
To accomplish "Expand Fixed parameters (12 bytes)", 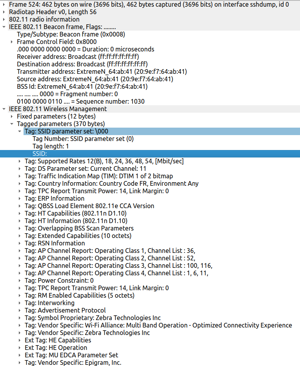I will 12,117.
